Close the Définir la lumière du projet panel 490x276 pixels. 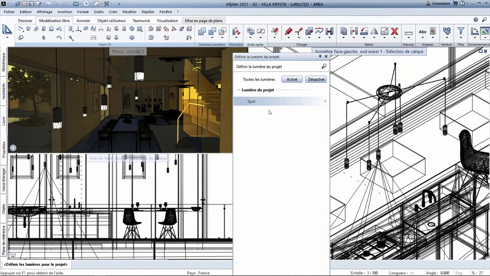click(326, 56)
